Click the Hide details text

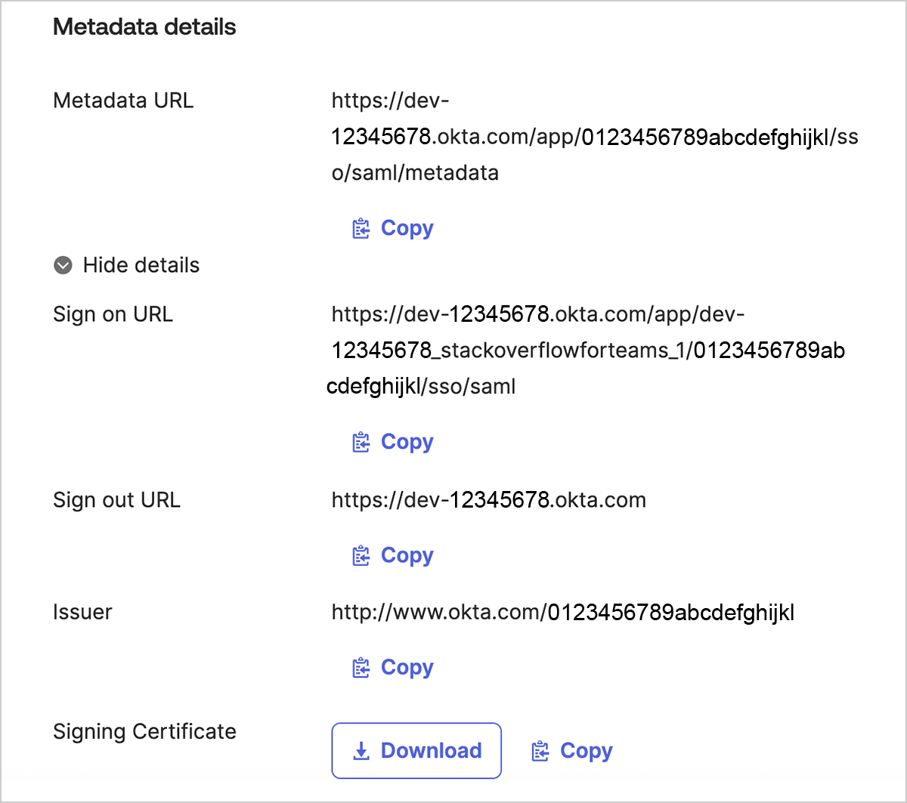click(x=141, y=265)
